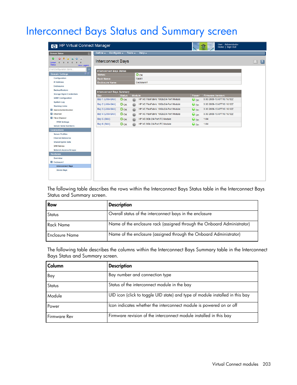This screenshot has height=385, width=297.
Task: Toggle the UID light for Bay 1 module
Action: tap(134, 100)
